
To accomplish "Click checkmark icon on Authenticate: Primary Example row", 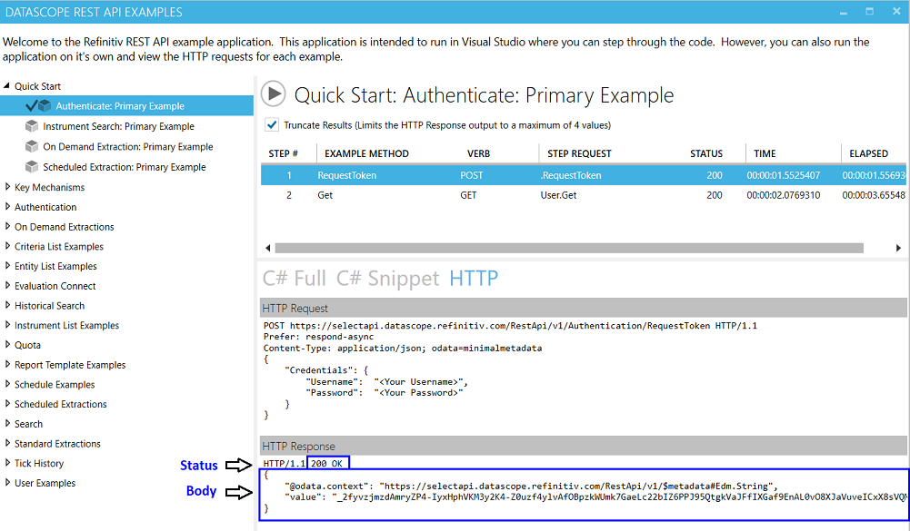I will pos(31,105).
